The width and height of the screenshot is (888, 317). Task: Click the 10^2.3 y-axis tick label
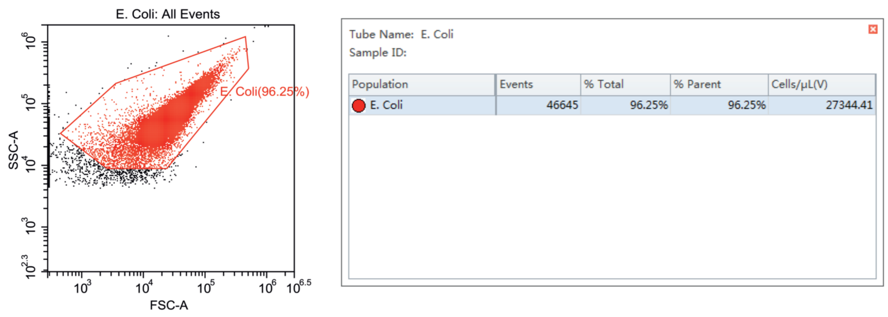[x=30, y=267]
